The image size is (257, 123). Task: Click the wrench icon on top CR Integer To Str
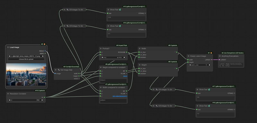point(67,10)
